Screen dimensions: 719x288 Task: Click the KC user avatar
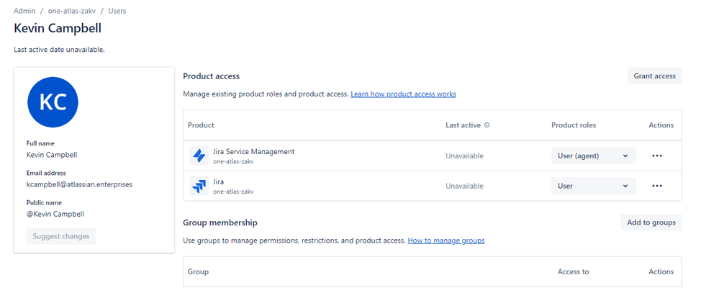53,102
